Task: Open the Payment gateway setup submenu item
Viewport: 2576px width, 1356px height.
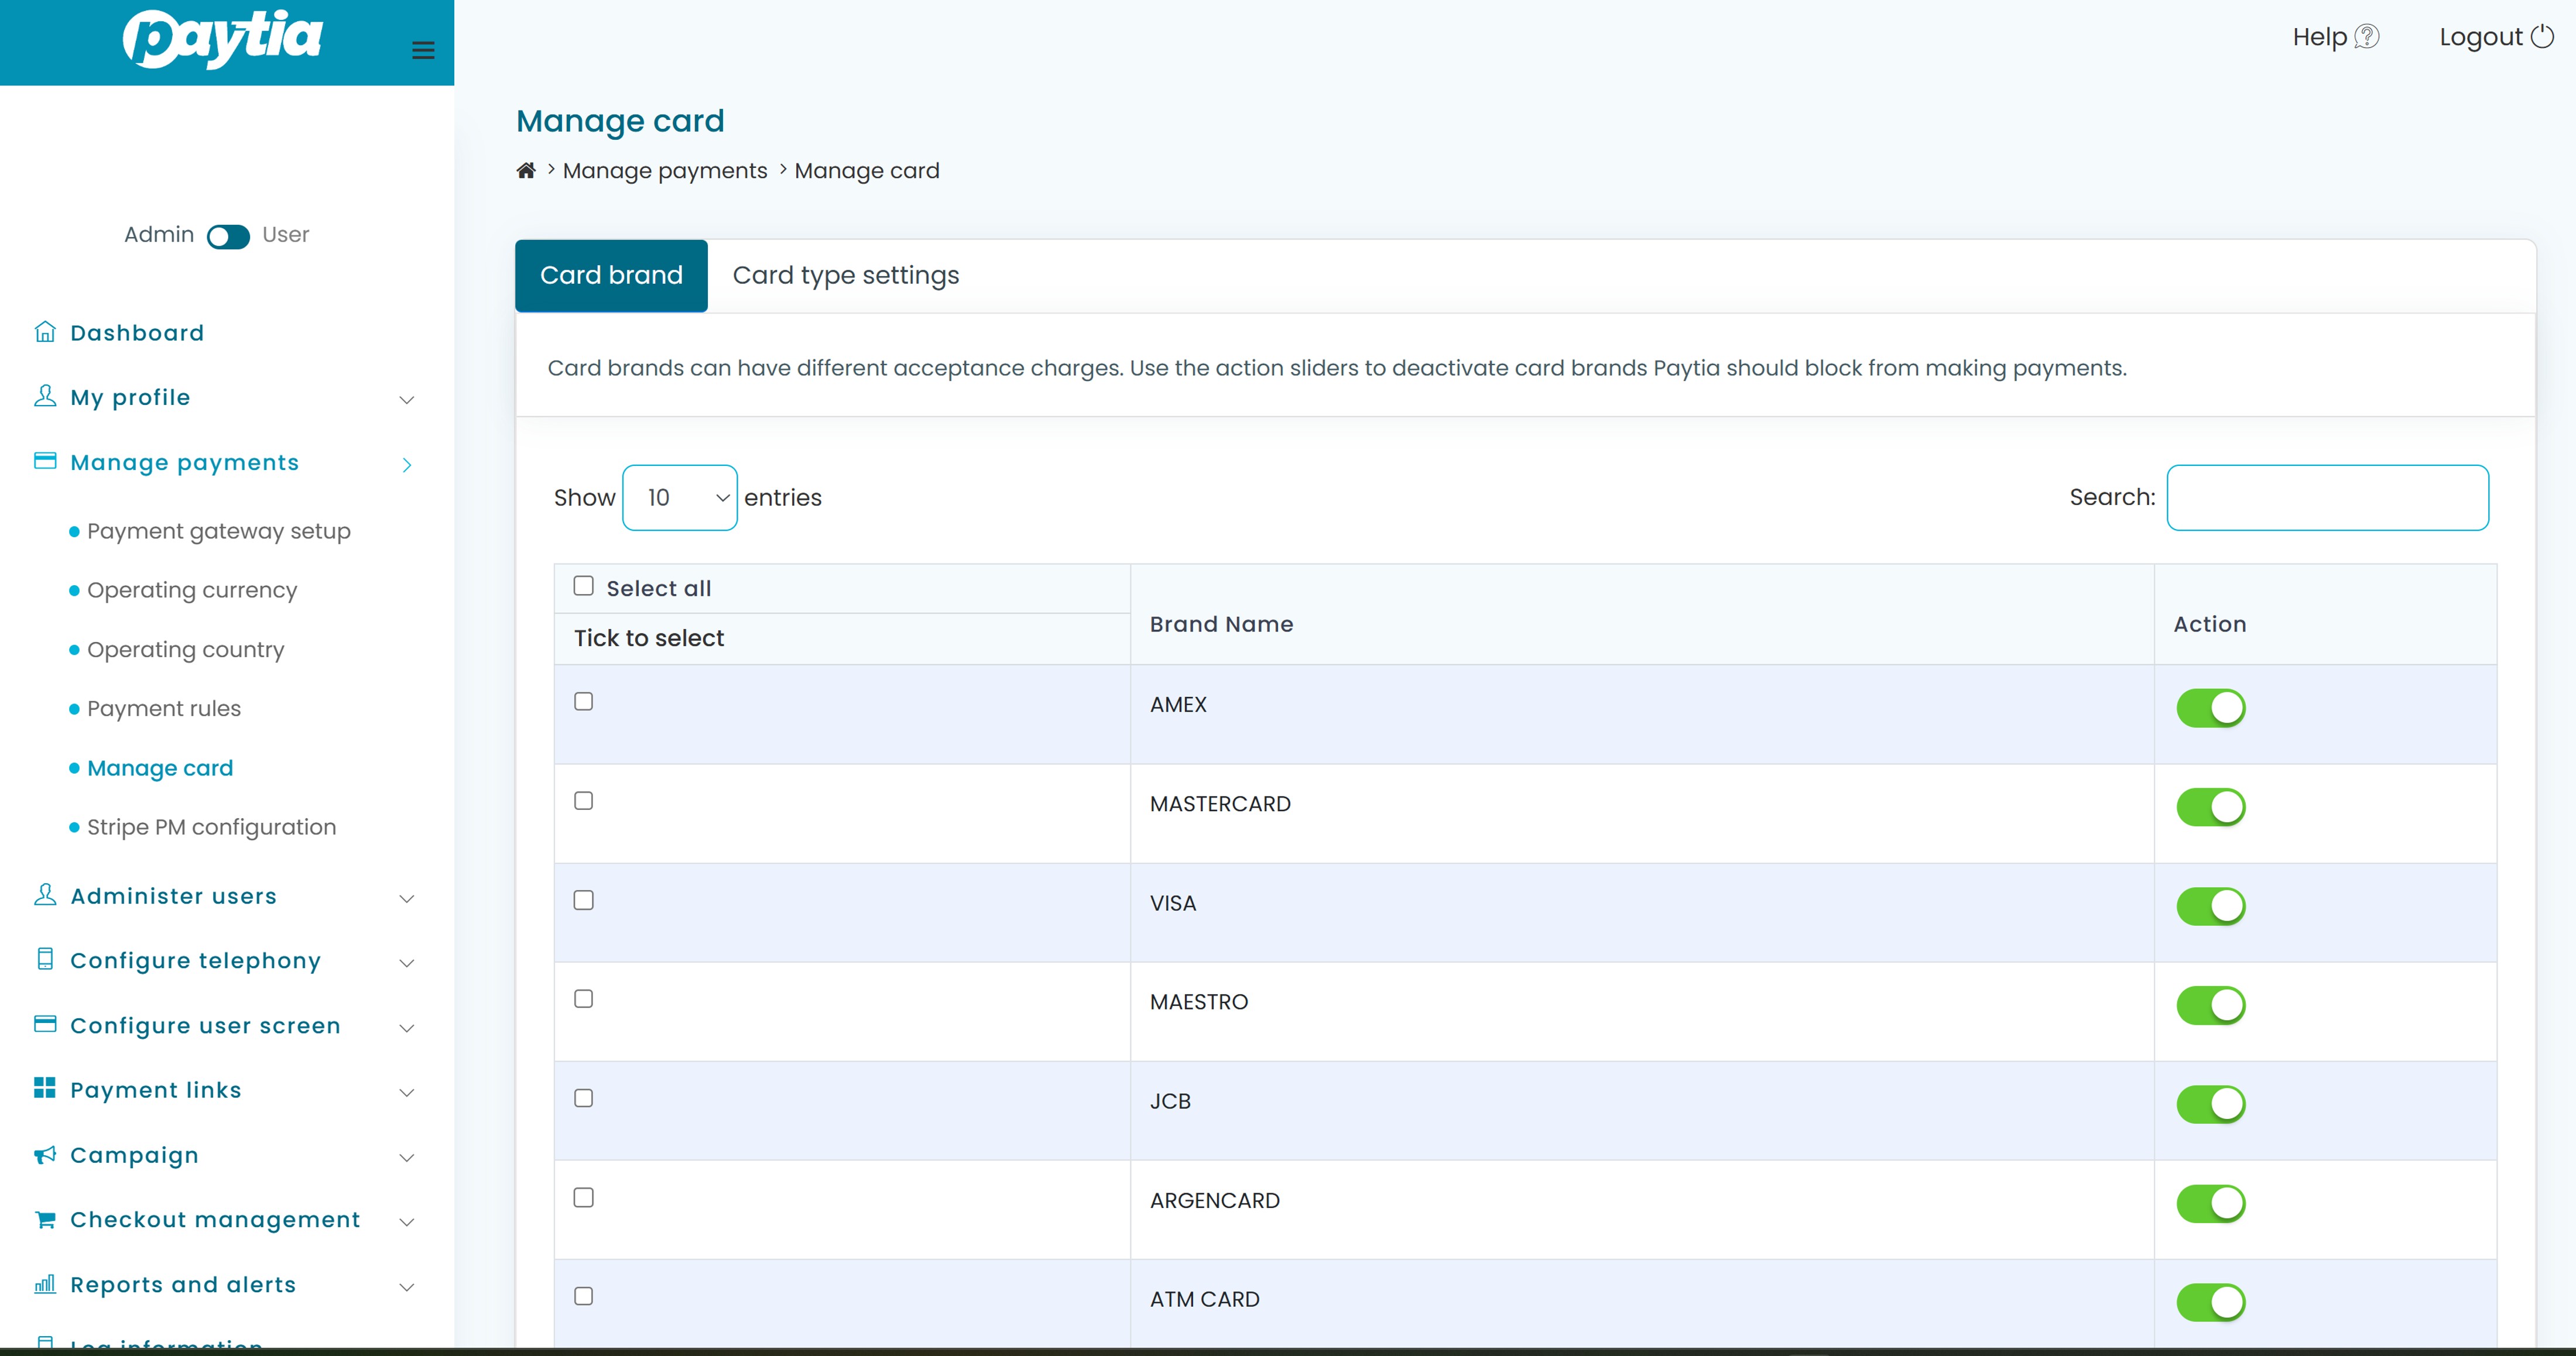Action: tap(218, 531)
